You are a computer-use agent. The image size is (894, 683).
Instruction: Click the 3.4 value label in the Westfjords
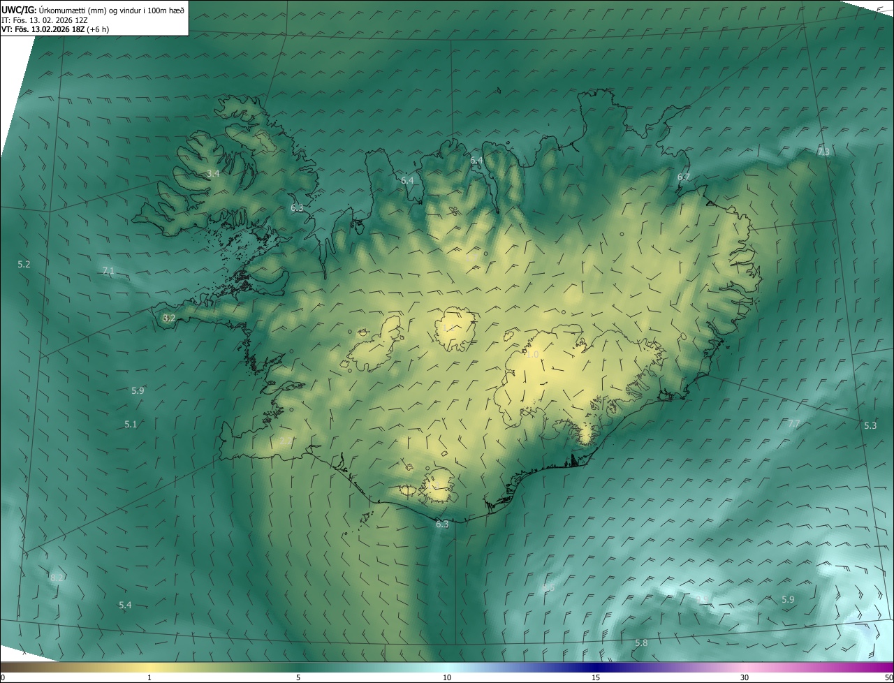(x=214, y=173)
